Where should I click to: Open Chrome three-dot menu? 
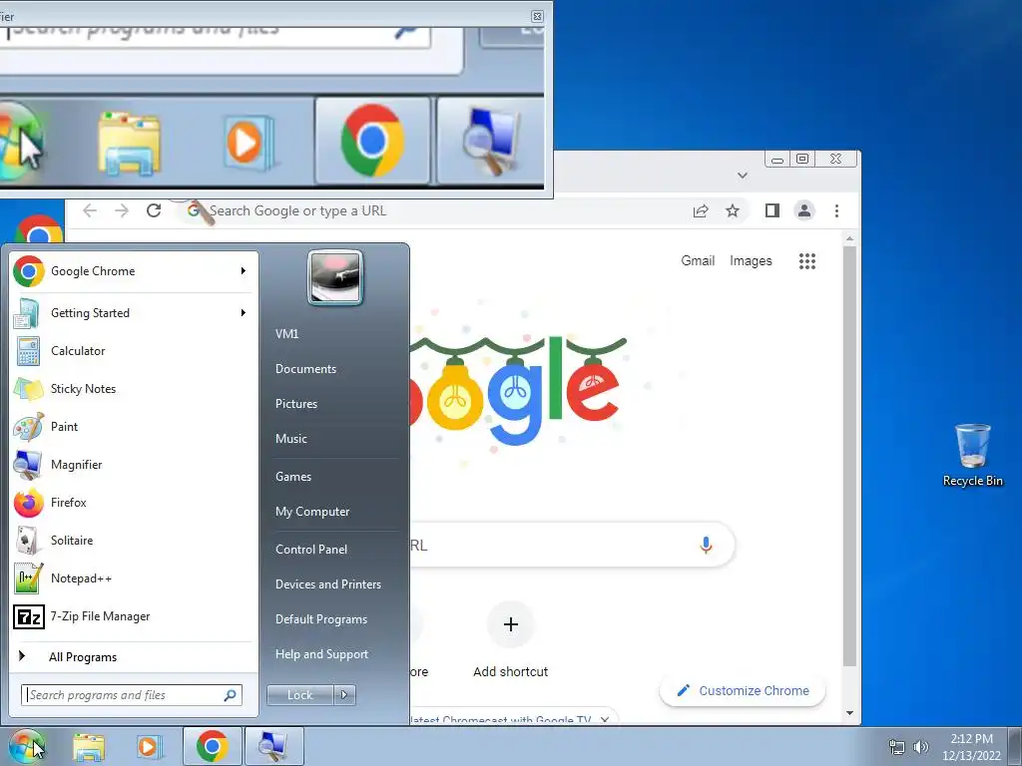point(837,210)
